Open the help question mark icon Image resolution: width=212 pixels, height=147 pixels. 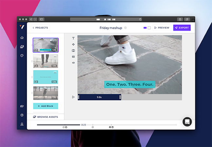pos(22,115)
